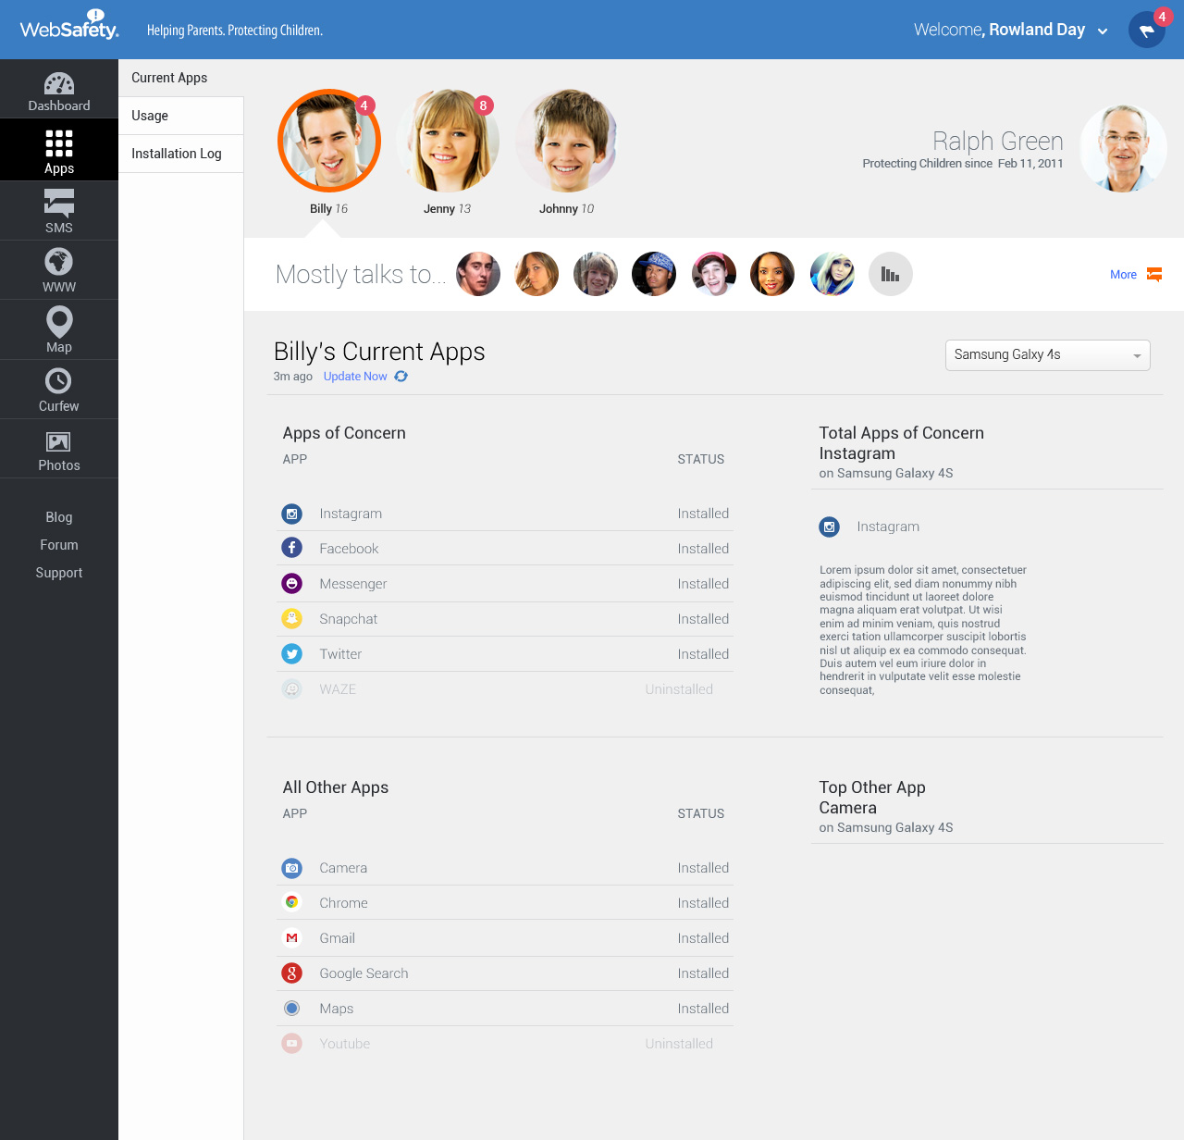This screenshot has width=1184, height=1140.
Task: Open the Curfew clock icon
Action: [58, 383]
